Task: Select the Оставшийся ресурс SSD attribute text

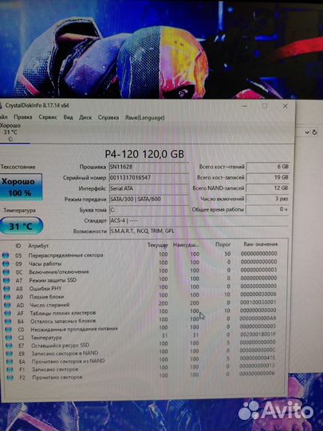Action: 60,346
